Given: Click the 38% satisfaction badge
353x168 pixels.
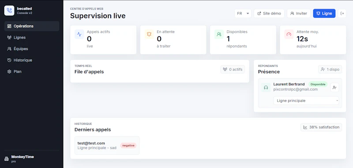Looking at the screenshot, I should click(x=321, y=127).
